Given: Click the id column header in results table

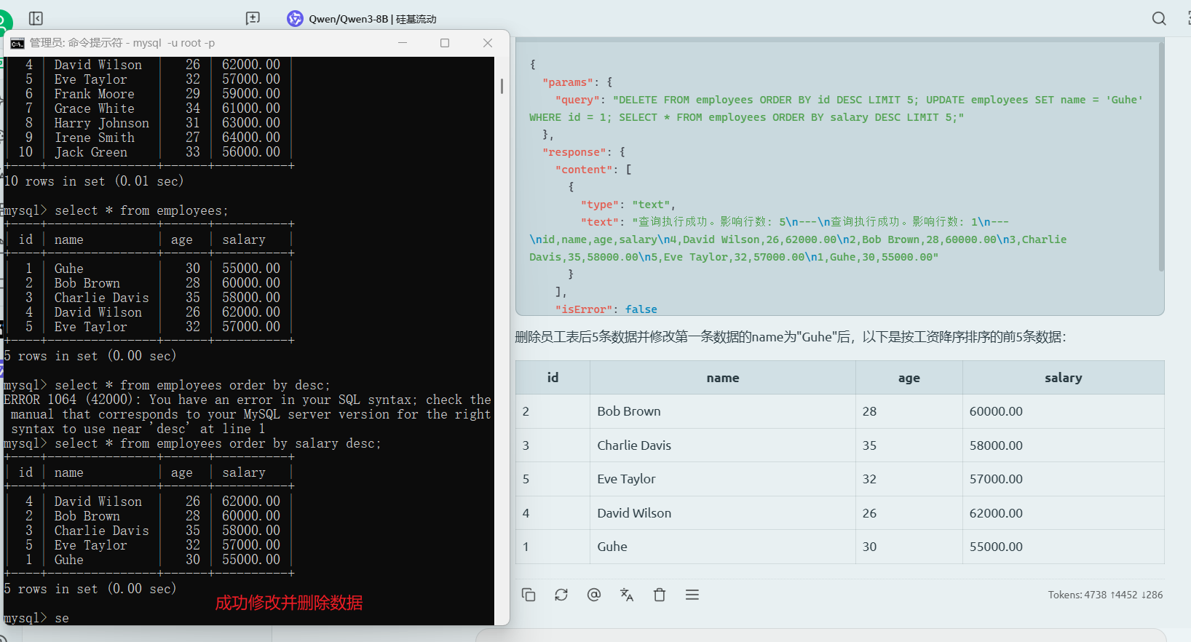Looking at the screenshot, I should [553, 378].
